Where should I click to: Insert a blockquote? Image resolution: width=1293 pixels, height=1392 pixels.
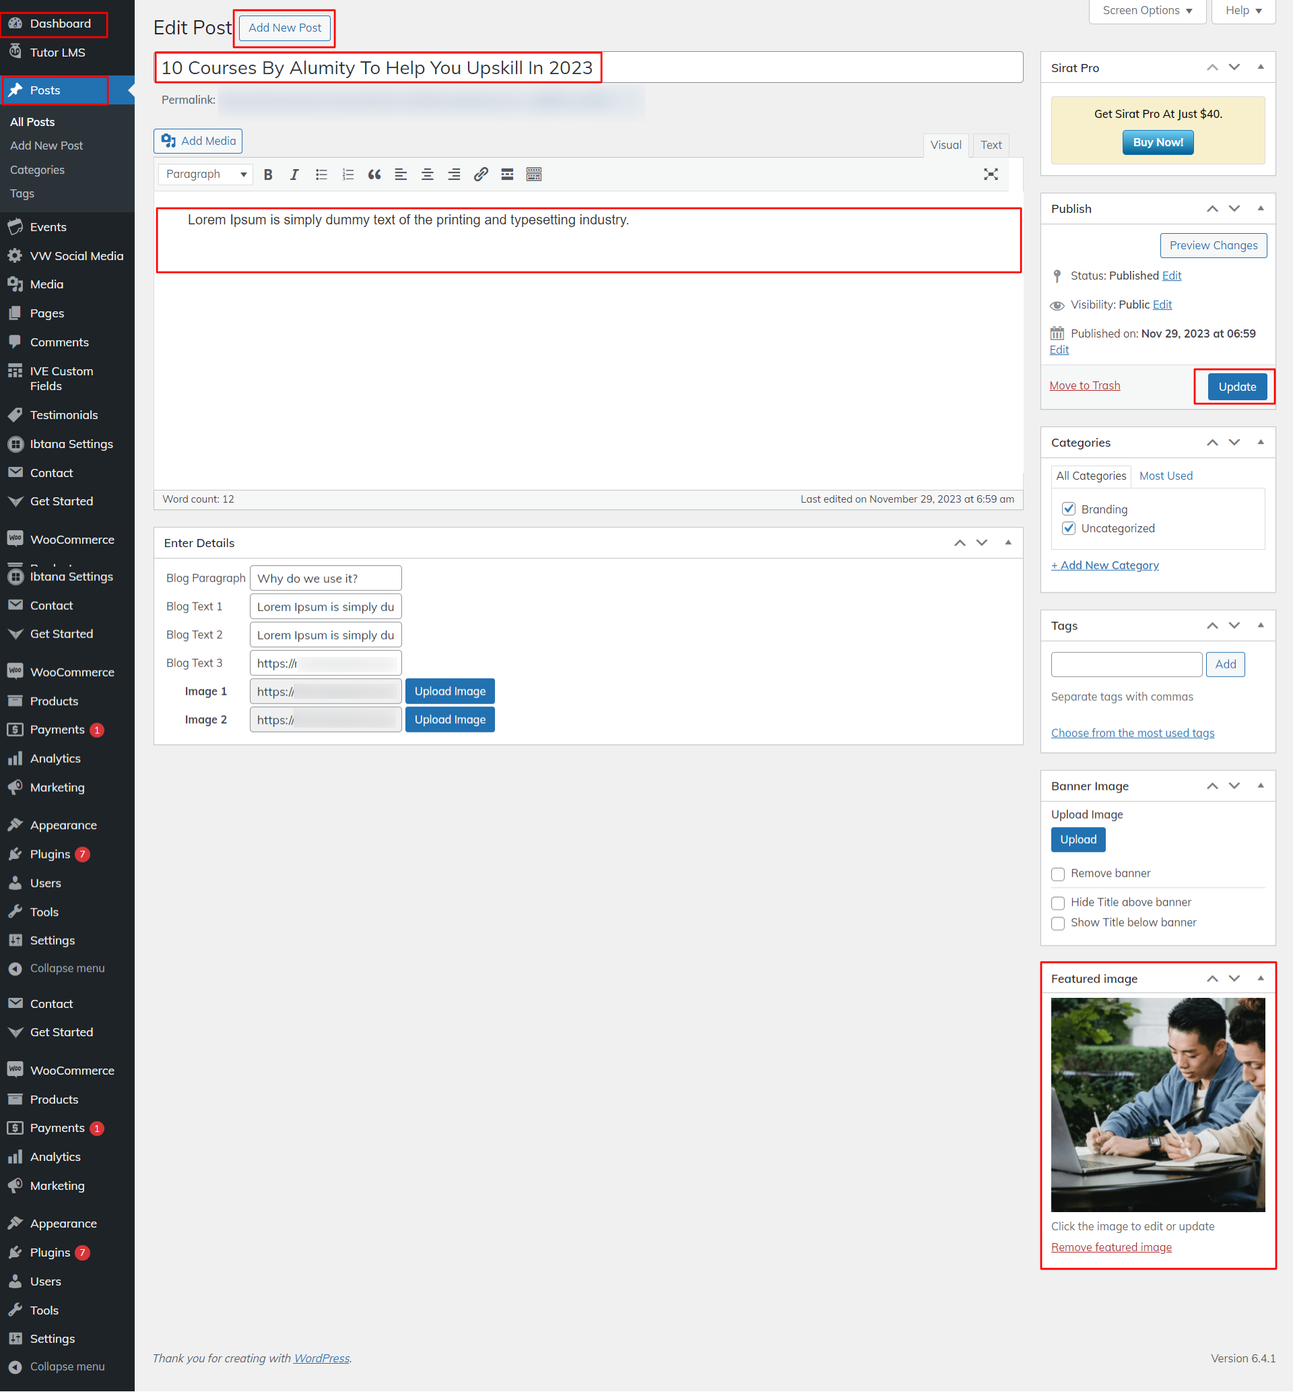pyautogui.click(x=374, y=175)
